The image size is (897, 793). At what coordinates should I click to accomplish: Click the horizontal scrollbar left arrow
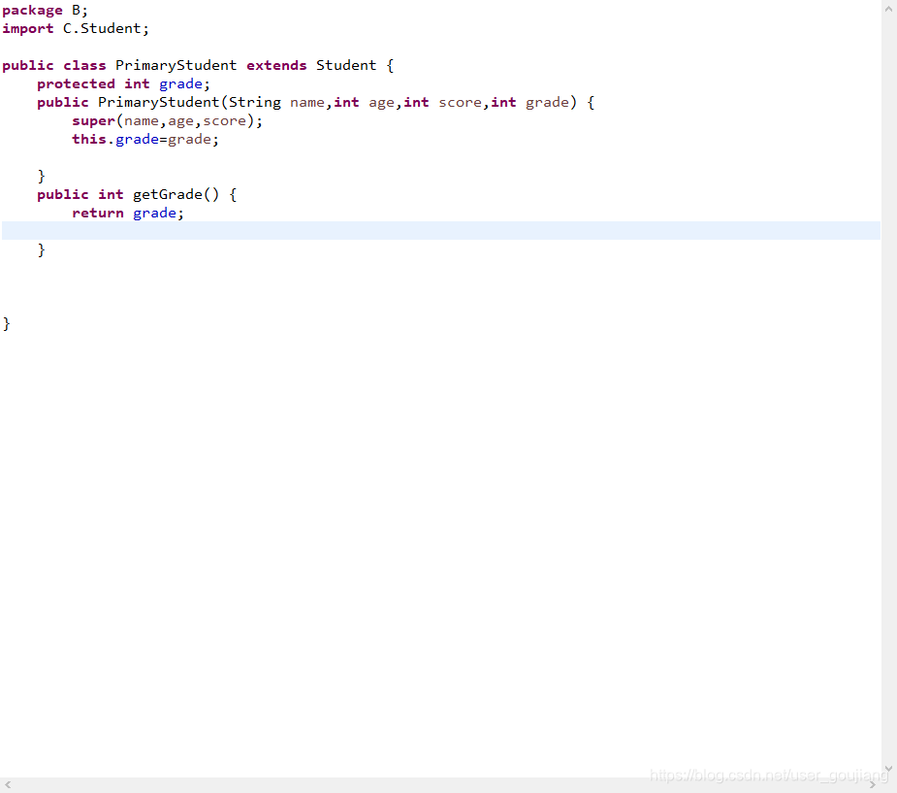8,785
